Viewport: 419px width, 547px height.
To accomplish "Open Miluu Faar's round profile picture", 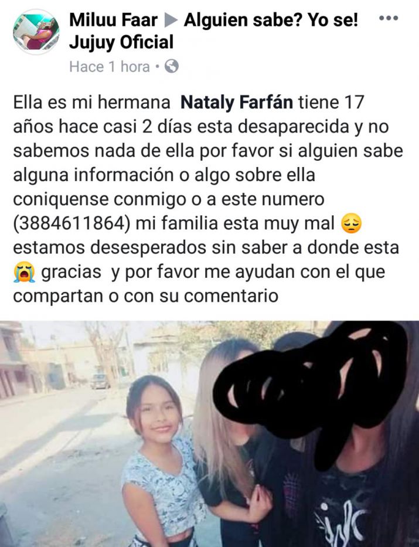I will [x=36, y=32].
